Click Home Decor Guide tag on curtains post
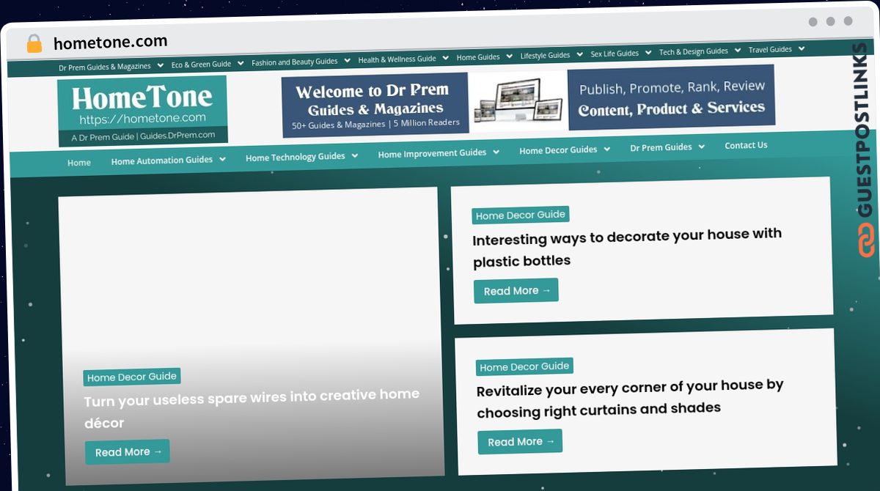 (524, 366)
